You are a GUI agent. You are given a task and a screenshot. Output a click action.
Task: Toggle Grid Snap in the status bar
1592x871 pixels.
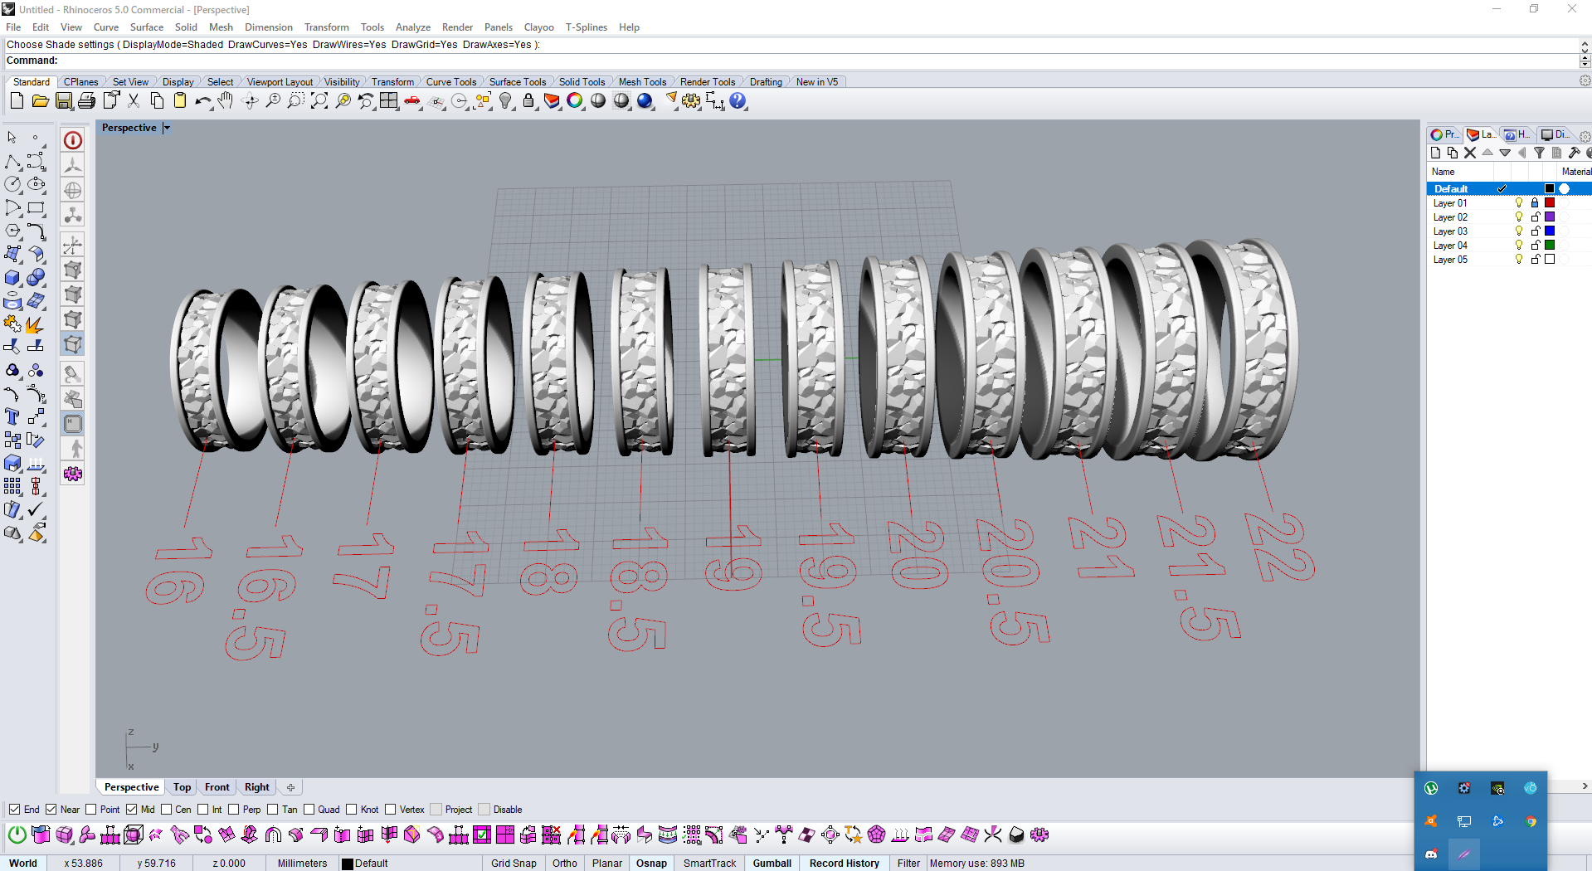(x=514, y=863)
